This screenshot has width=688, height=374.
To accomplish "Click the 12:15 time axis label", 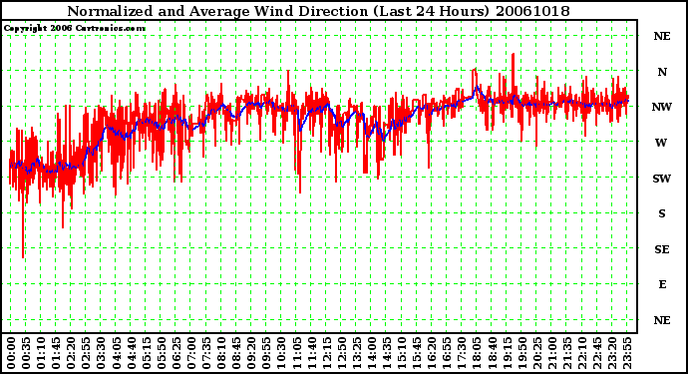I will click(326, 353).
